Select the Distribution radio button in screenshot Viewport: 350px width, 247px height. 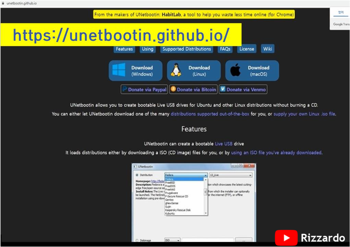coord(137,175)
